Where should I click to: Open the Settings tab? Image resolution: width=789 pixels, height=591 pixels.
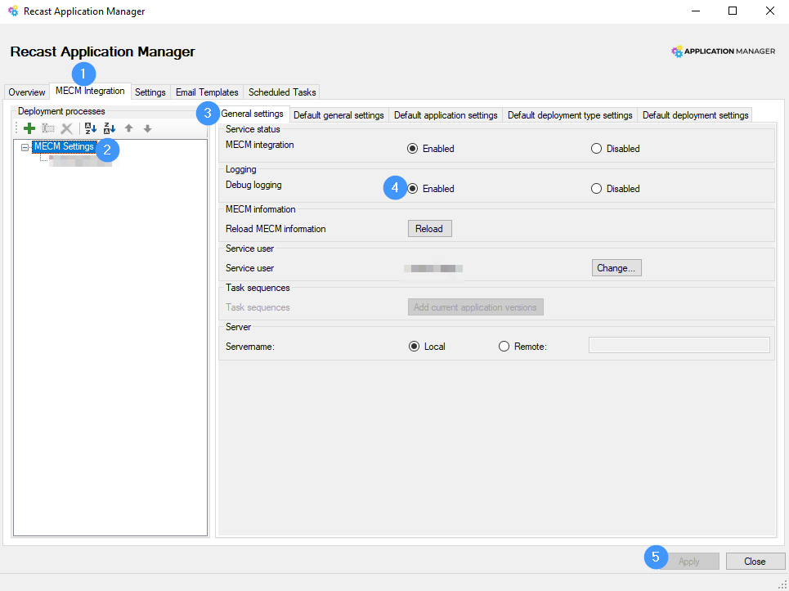point(150,92)
